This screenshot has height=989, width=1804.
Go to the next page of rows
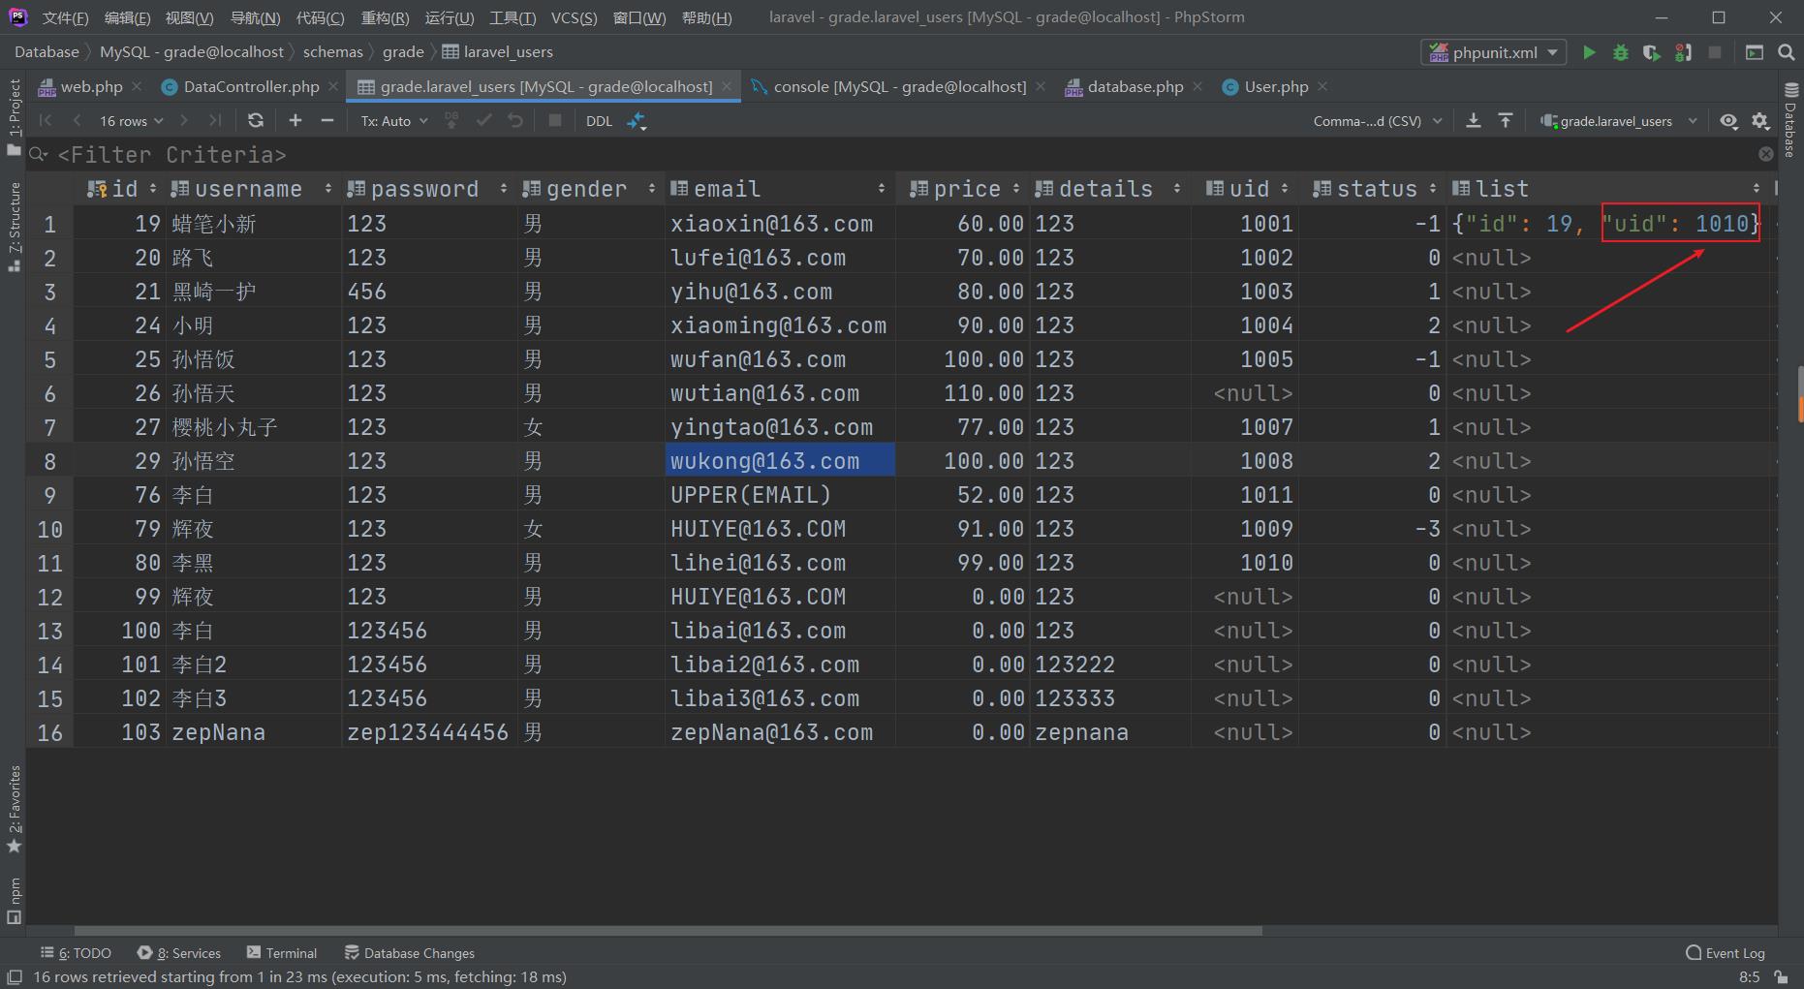[184, 120]
